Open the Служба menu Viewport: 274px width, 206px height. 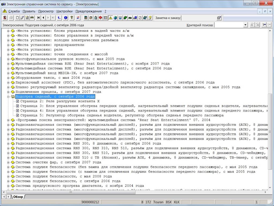14,11
